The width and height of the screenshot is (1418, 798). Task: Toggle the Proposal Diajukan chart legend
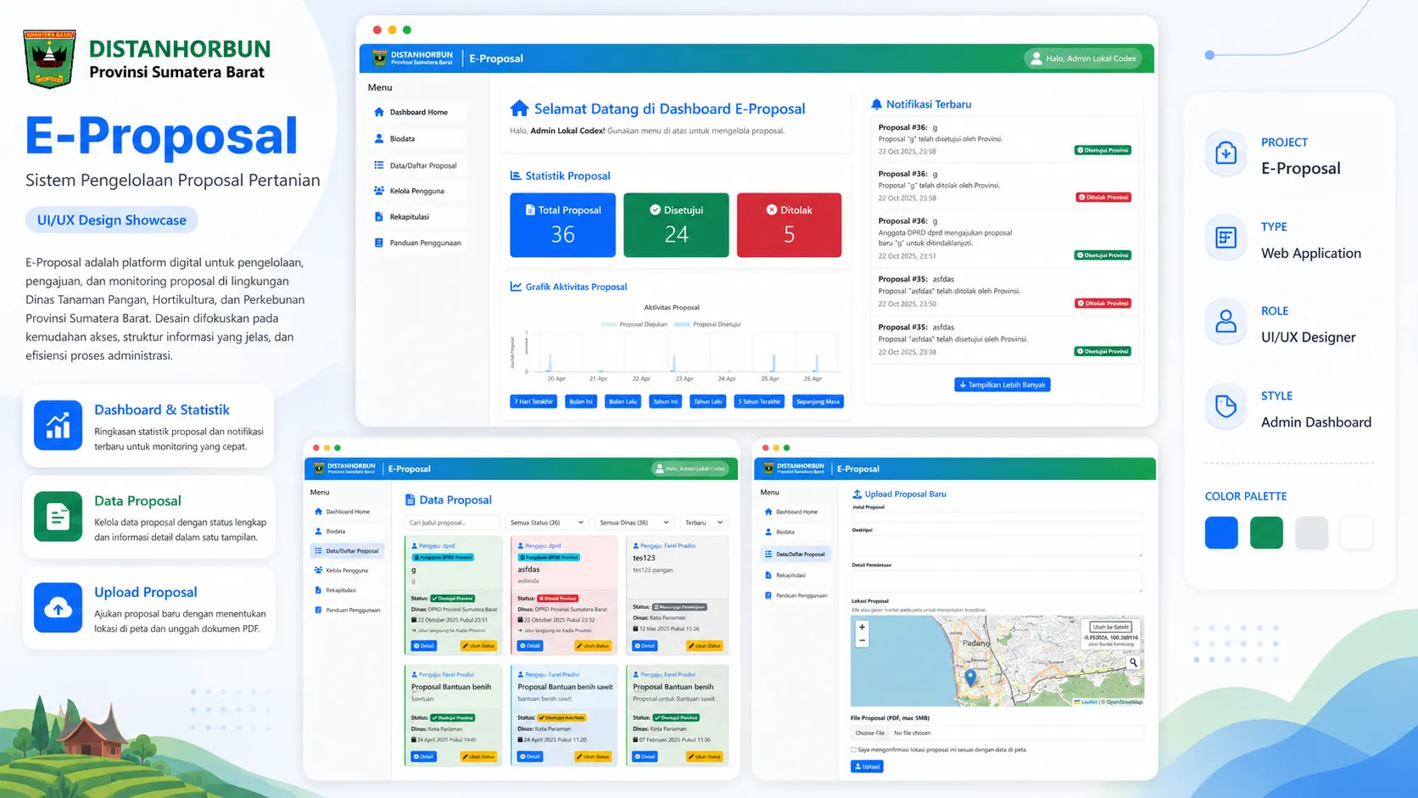[634, 324]
